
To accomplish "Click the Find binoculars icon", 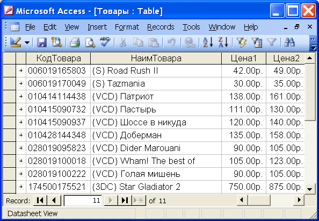I will click(289, 42).
